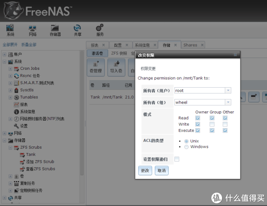The width and height of the screenshot is (267, 206).
Task: Click the 共享 sharing toolbar icon
Action: [x=77, y=29]
